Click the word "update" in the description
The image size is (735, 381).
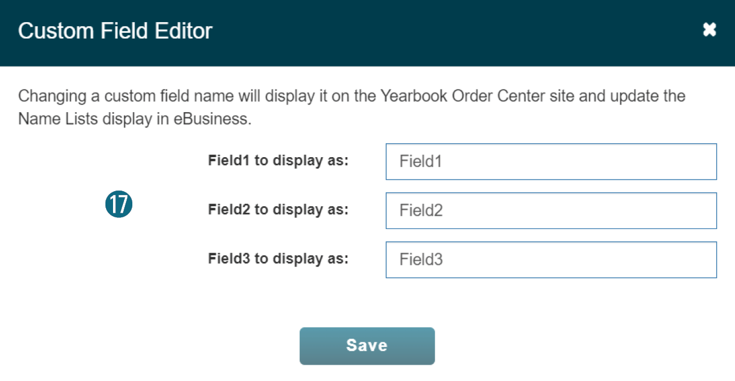pos(636,96)
